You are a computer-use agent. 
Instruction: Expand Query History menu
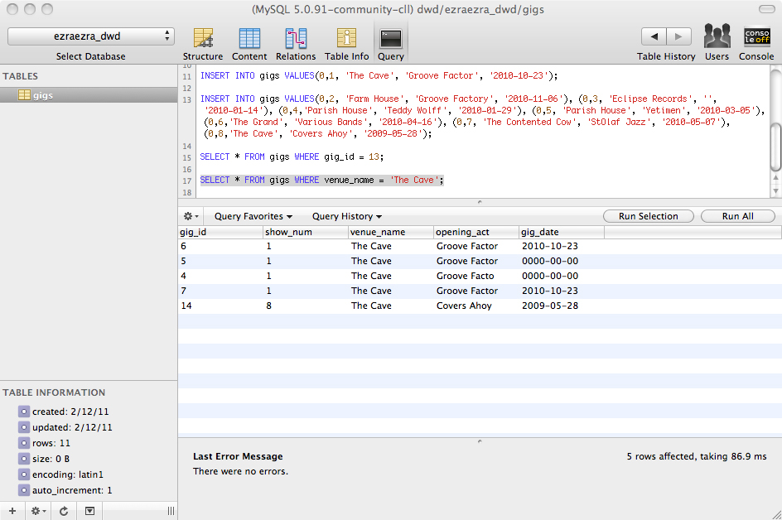[x=347, y=216]
